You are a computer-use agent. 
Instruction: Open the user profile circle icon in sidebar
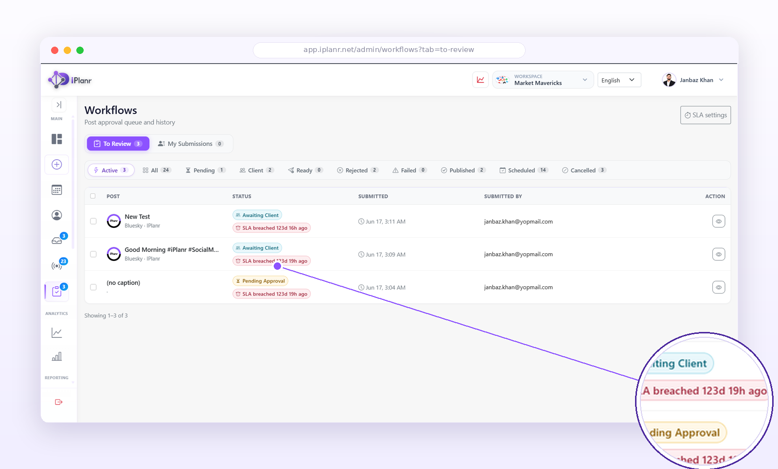click(57, 215)
